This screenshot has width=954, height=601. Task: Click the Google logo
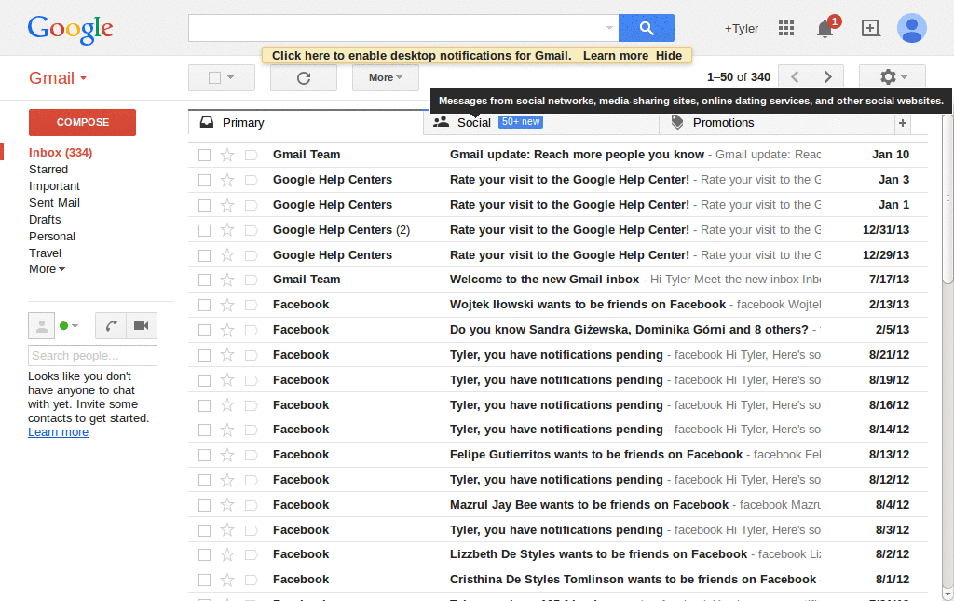tap(70, 29)
